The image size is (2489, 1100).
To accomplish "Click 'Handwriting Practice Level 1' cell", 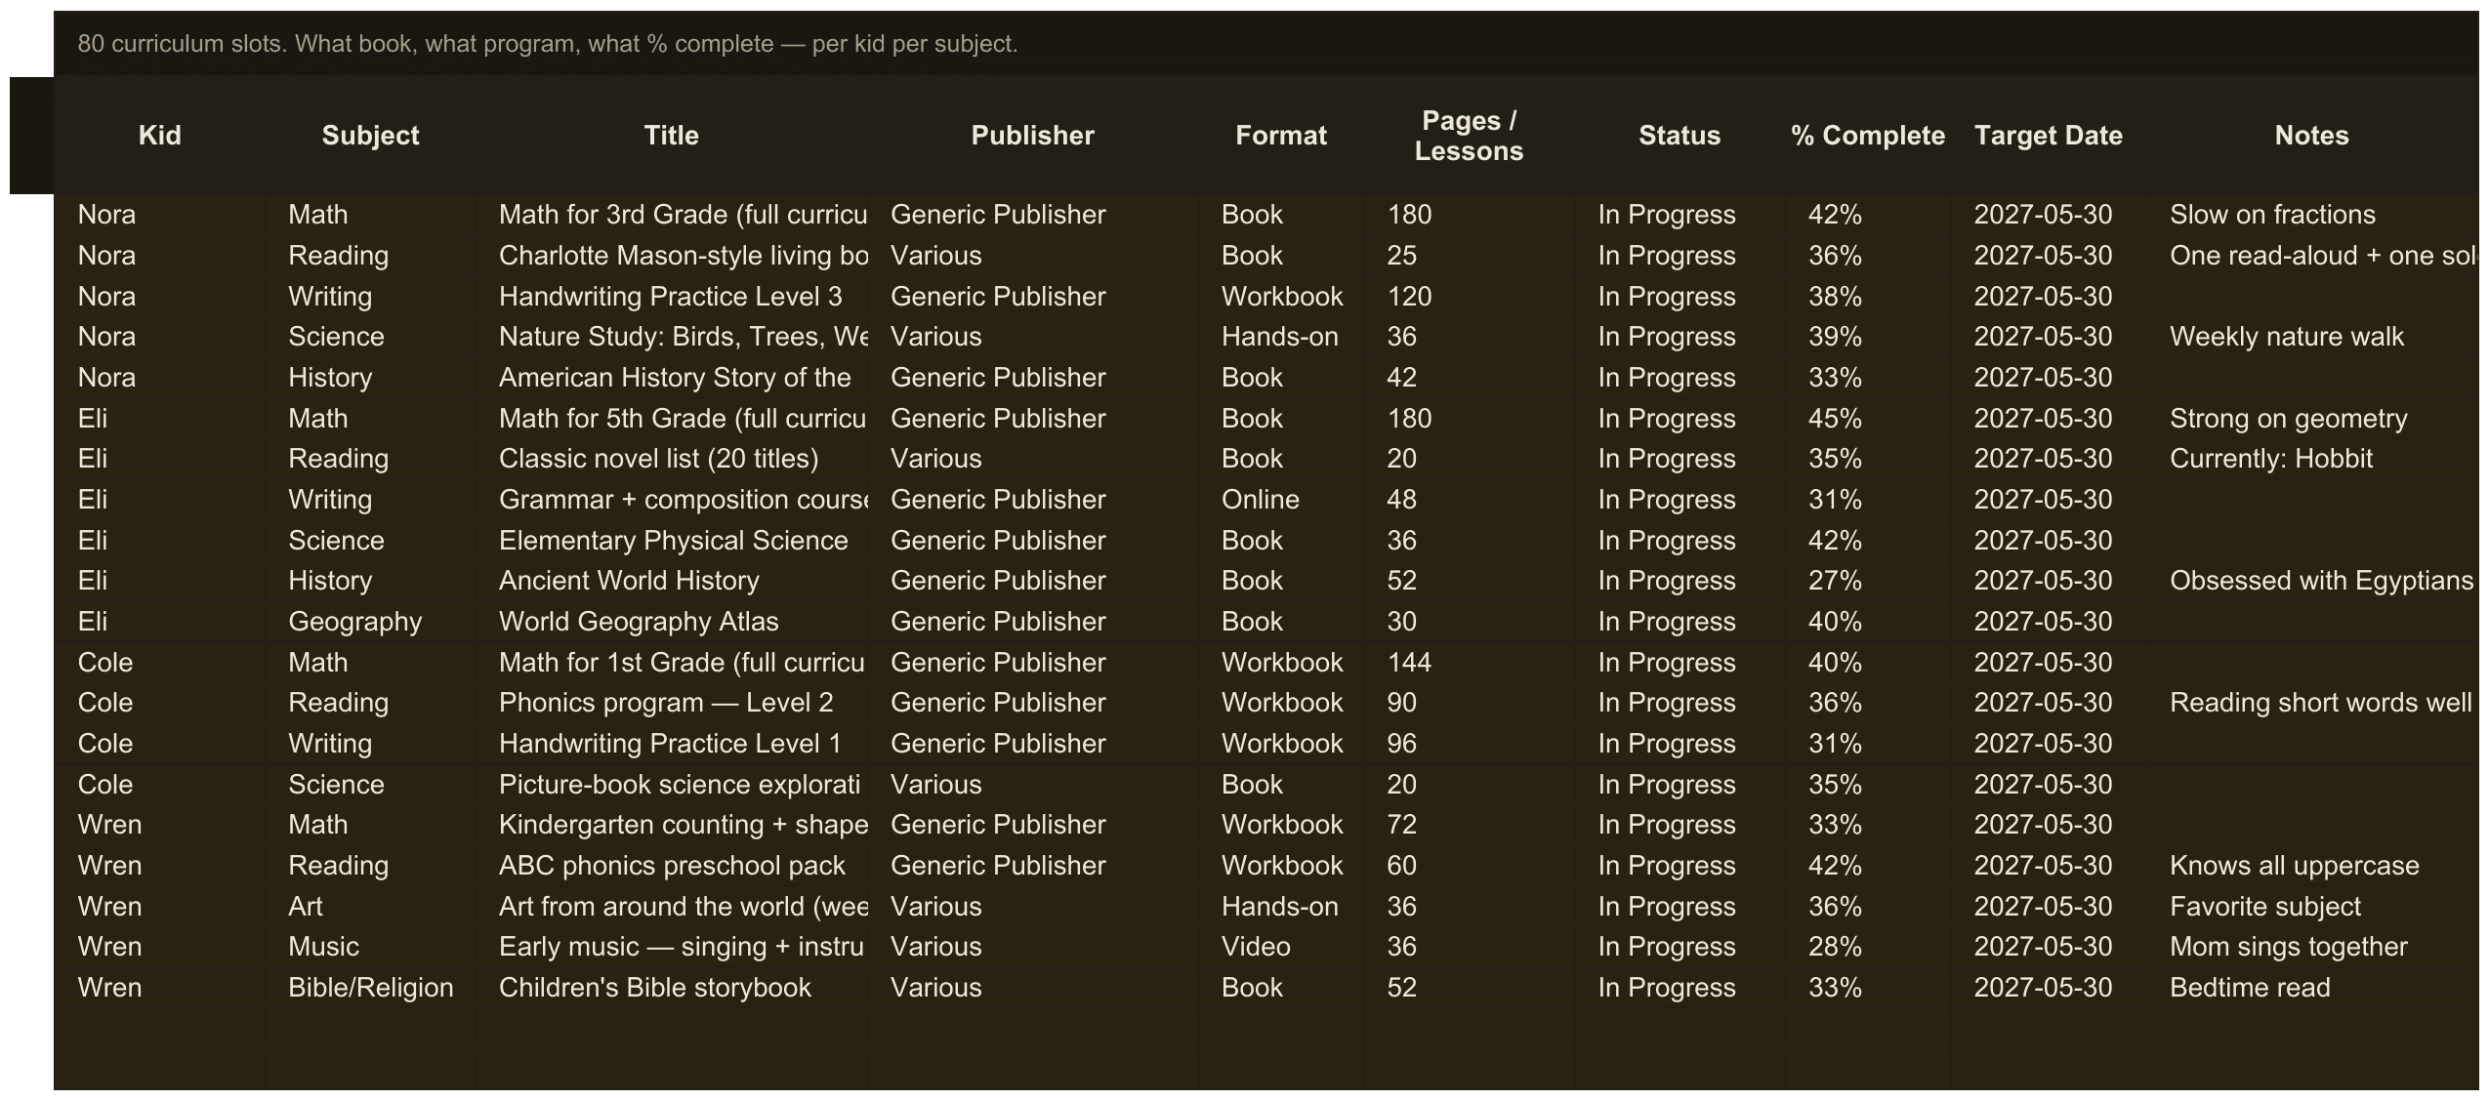I will (672, 744).
